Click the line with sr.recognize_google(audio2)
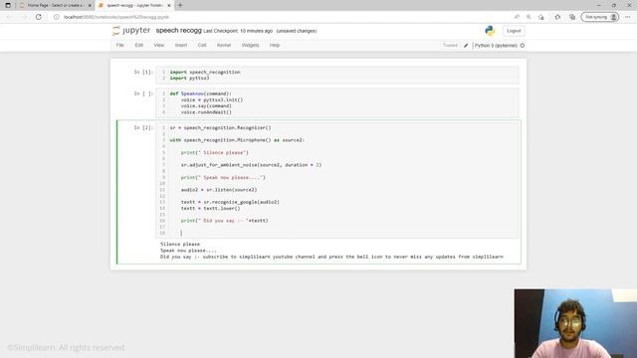Screen dimensions: 637x358 pos(230,202)
